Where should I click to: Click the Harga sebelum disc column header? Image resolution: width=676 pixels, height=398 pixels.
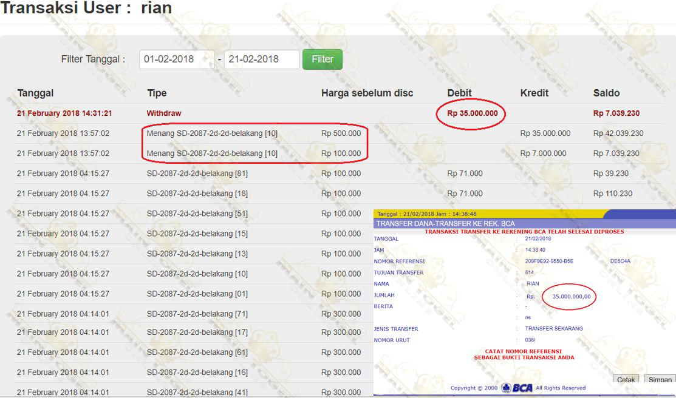pyautogui.click(x=367, y=93)
